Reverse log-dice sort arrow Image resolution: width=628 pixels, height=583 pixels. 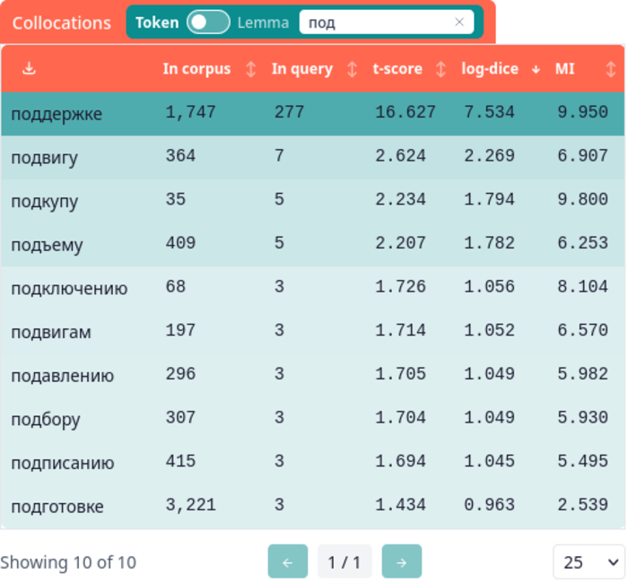[x=536, y=70]
